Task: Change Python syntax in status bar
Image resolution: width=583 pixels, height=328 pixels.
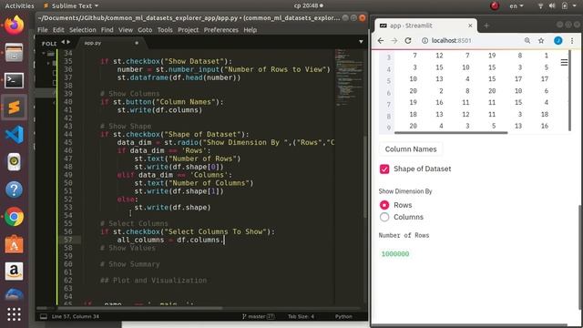Action: pyautogui.click(x=343, y=316)
